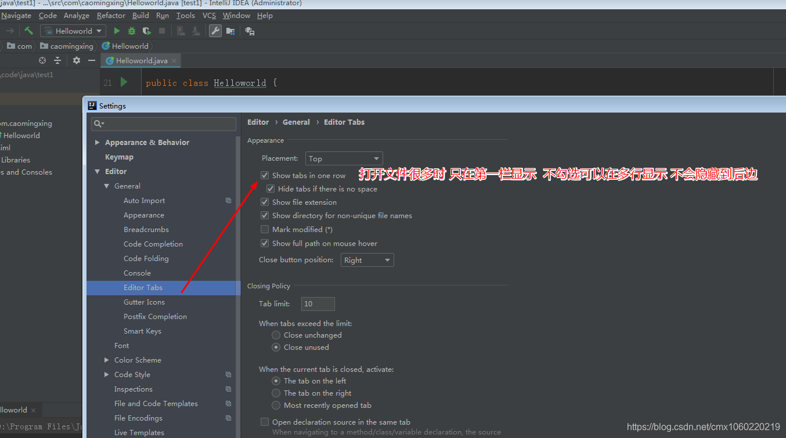Viewport: 786px width, 438px height.
Task: Toggle Show full path on mouse hover
Action: (x=265, y=243)
